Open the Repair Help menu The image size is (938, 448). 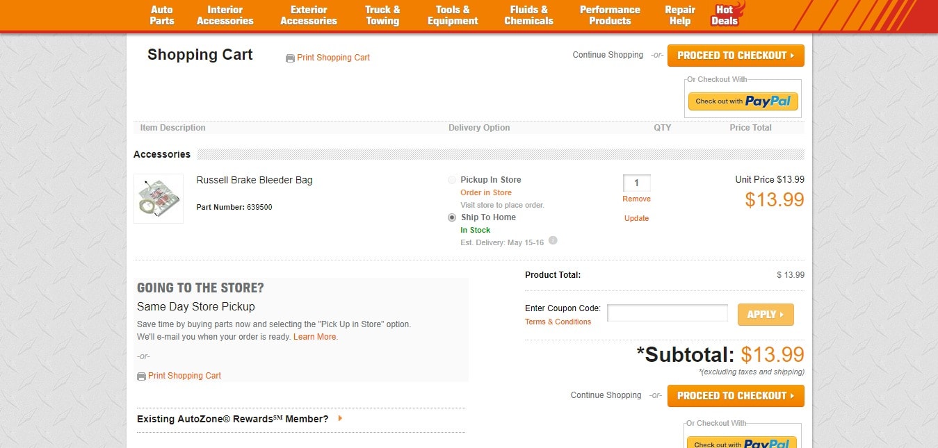click(x=680, y=15)
